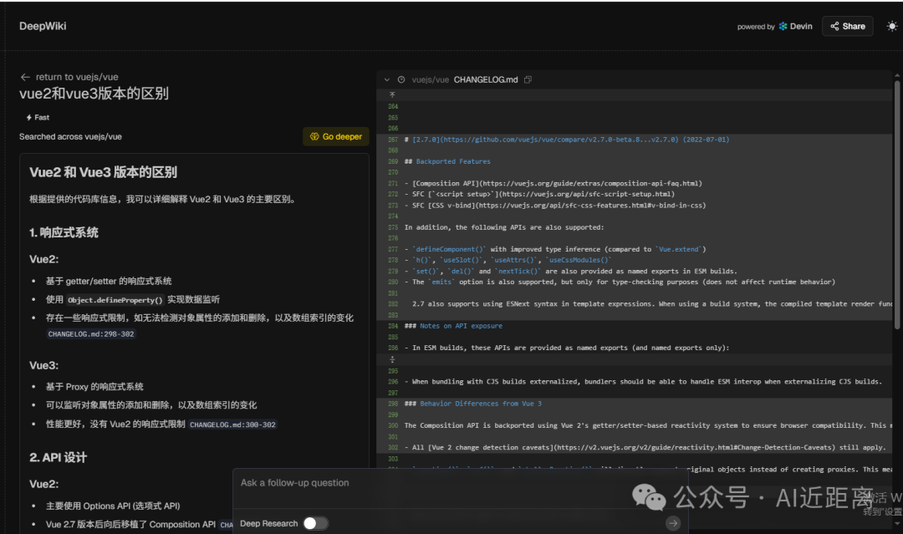
Task: Expand hidden lines between 286 and 295
Action: pos(392,359)
